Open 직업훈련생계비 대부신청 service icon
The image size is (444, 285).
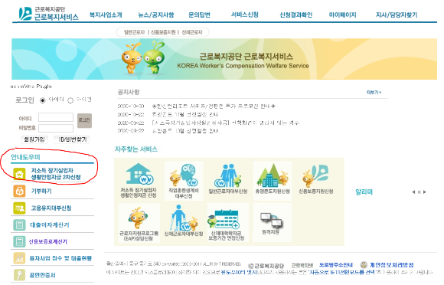pos(184,181)
